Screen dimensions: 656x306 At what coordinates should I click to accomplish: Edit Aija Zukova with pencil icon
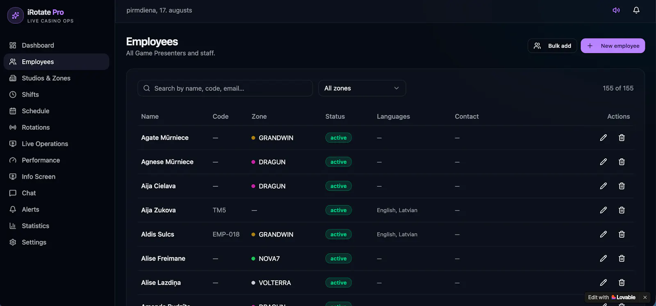pyautogui.click(x=604, y=210)
